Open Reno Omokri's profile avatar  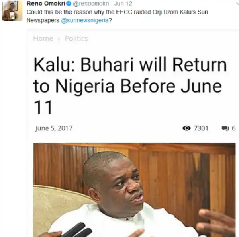tap(12, 11)
